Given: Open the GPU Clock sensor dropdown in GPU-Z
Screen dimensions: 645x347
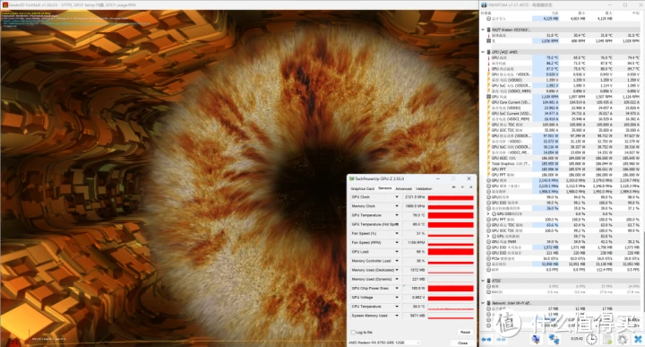Looking at the screenshot, I should click(x=397, y=197).
